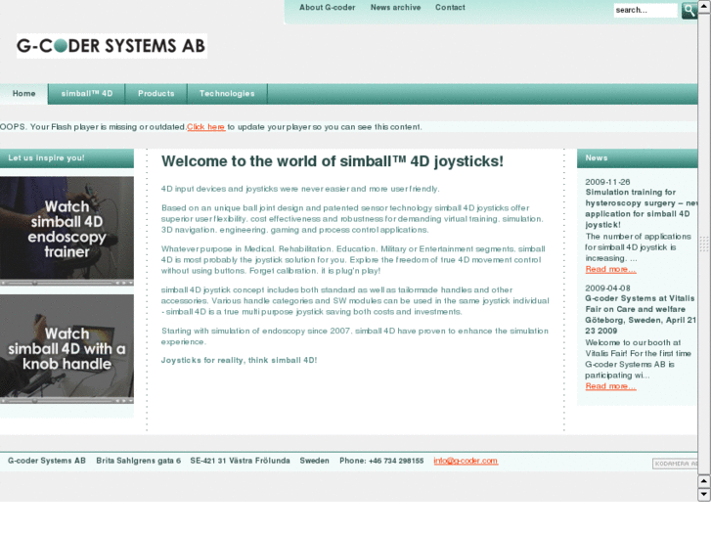The image size is (711, 533).
Task: Email info@g-coder.com from the footer
Action: pos(466,461)
